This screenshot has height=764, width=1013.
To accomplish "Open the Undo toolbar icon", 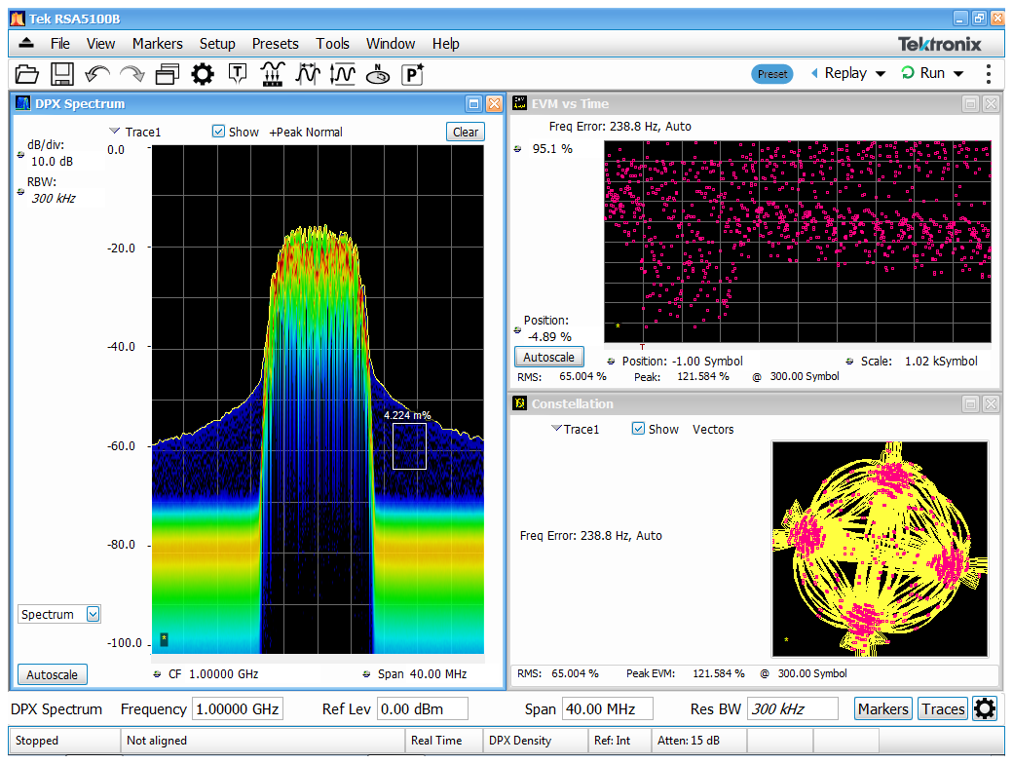I will [95, 73].
